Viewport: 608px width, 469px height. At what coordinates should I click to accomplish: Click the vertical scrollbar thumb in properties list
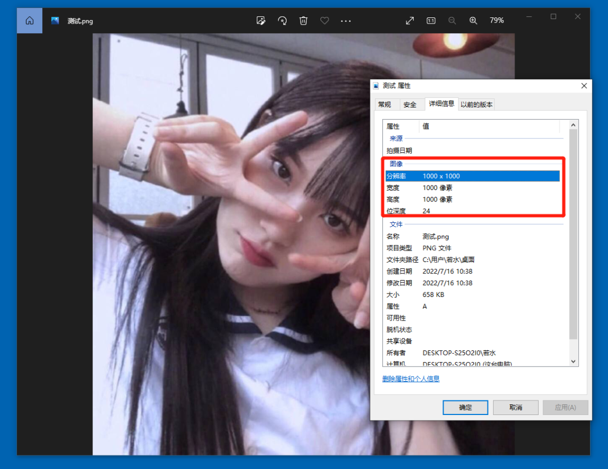tap(573, 234)
